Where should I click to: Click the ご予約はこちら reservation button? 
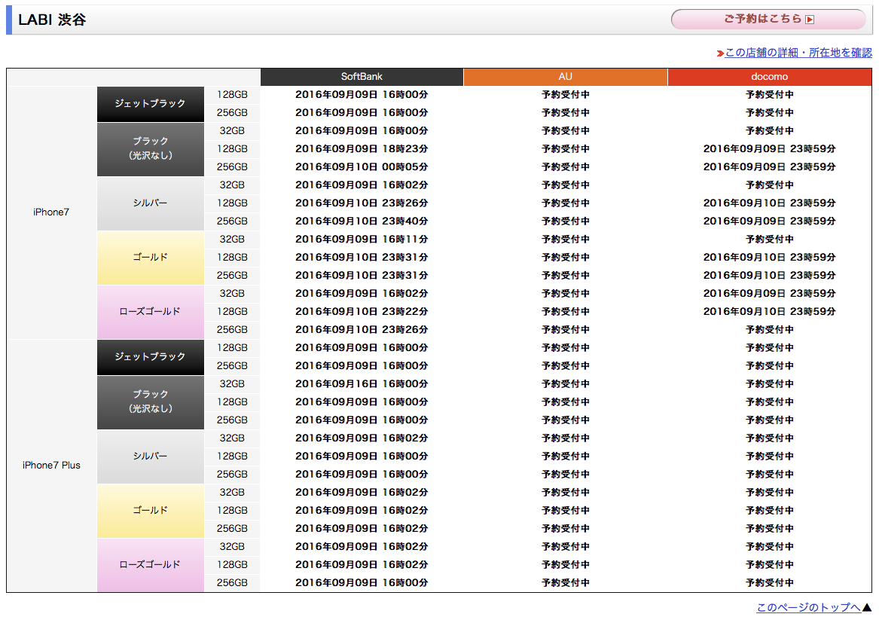[768, 20]
